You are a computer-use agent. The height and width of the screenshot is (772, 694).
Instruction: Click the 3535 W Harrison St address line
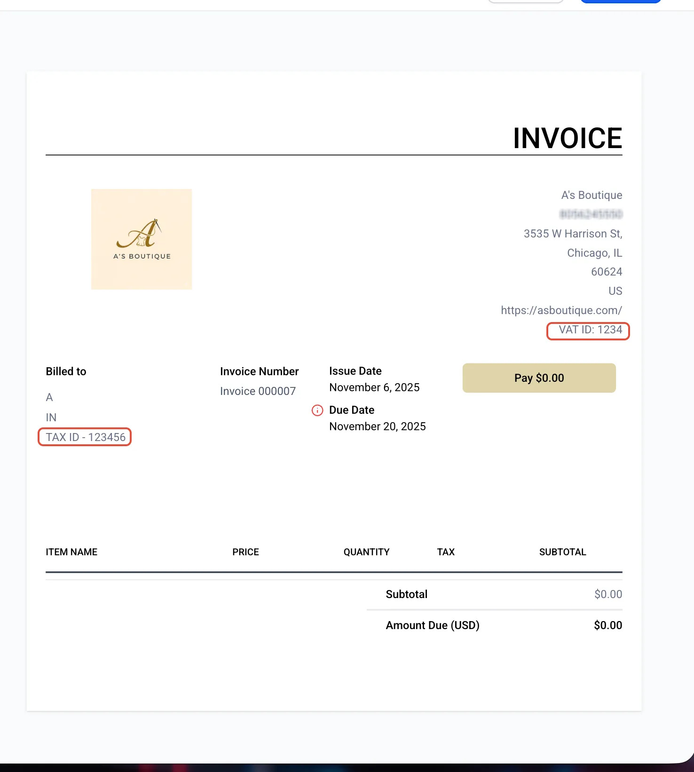573,234
